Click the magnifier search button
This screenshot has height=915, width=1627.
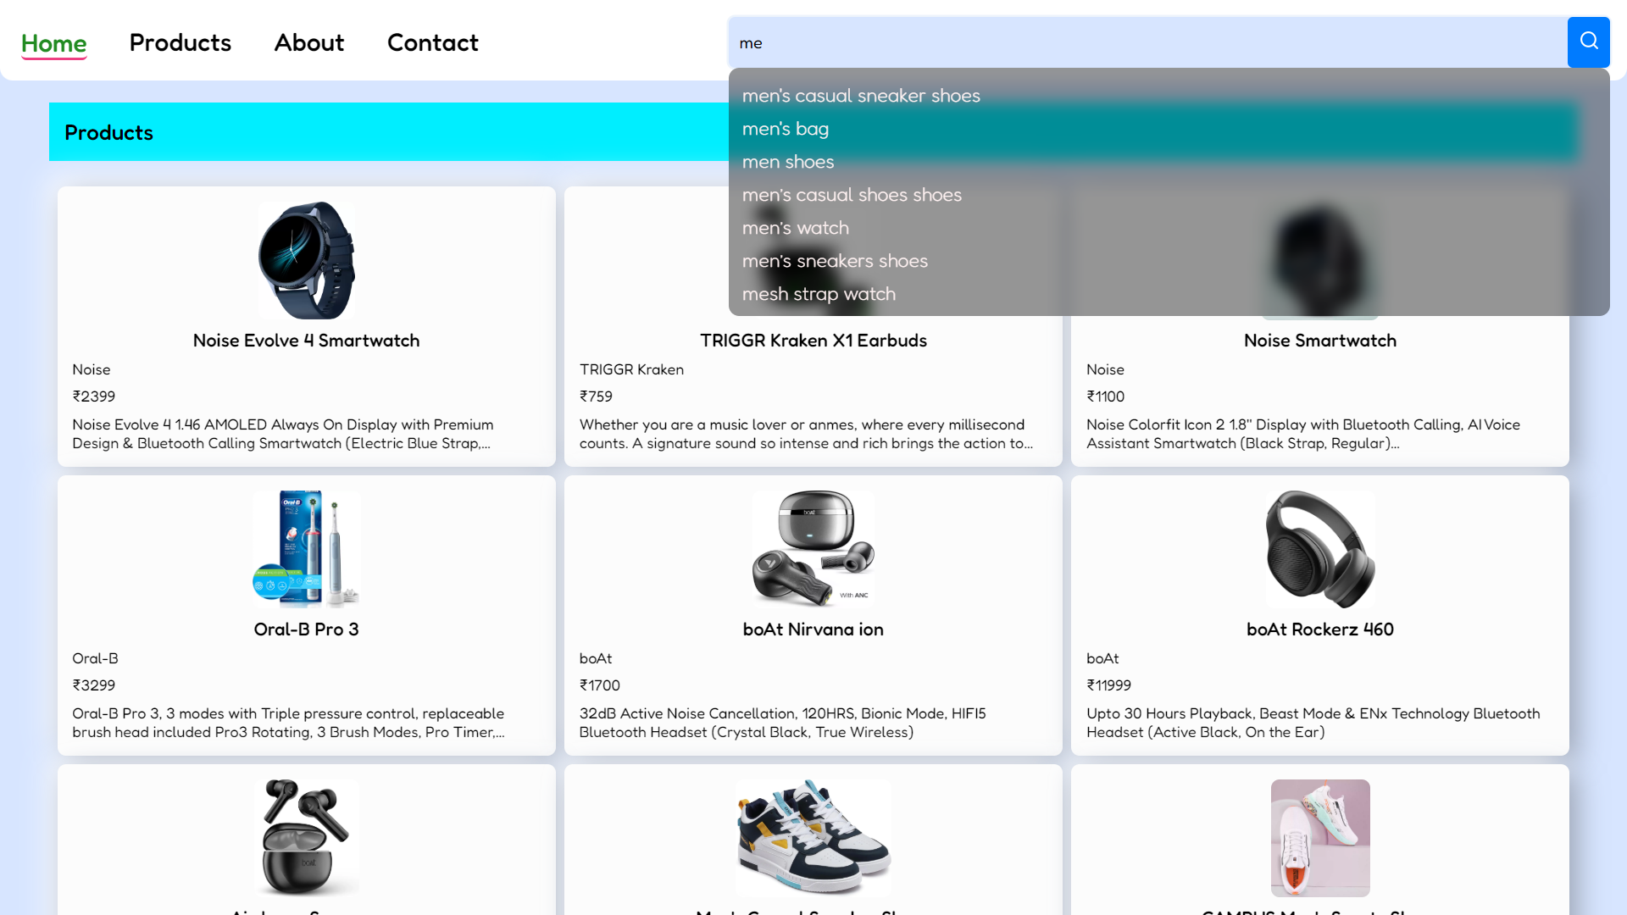pyautogui.click(x=1588, y=42)
